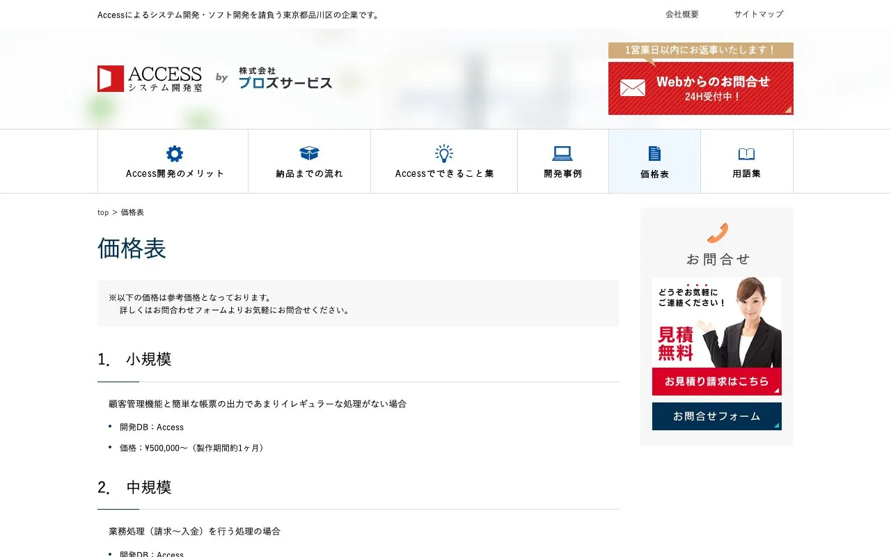891x557 pixels.
Task: Open the 開発事例 menu item
Action: pyautogui.click(x=563, y=161)
